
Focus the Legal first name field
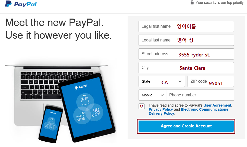186,26
